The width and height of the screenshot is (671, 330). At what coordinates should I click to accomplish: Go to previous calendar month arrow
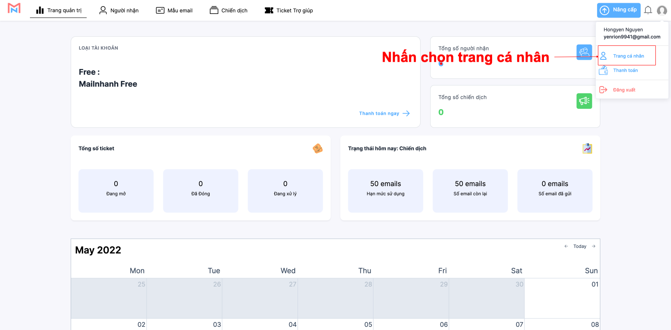tap(566, 246)
